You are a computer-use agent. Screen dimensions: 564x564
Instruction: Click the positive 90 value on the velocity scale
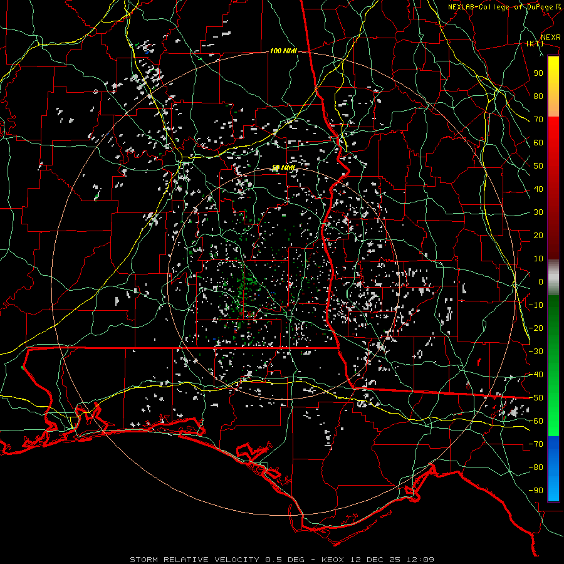click(x=538, y=73)
